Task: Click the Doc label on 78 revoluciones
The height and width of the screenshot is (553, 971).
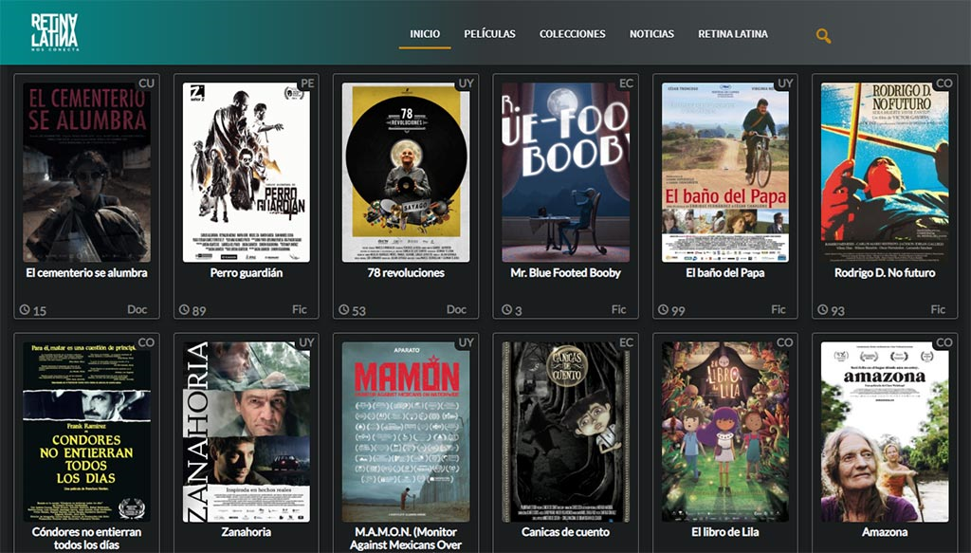Action: tap(457, 309)
